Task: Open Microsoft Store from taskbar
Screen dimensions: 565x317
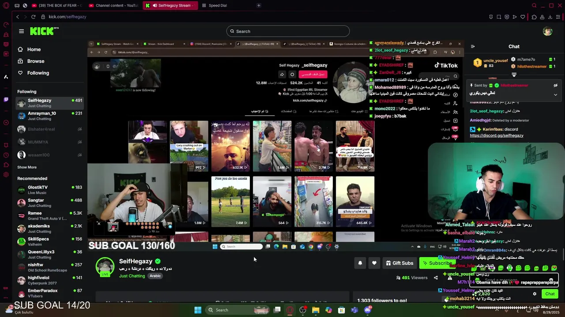Action: 342,310
